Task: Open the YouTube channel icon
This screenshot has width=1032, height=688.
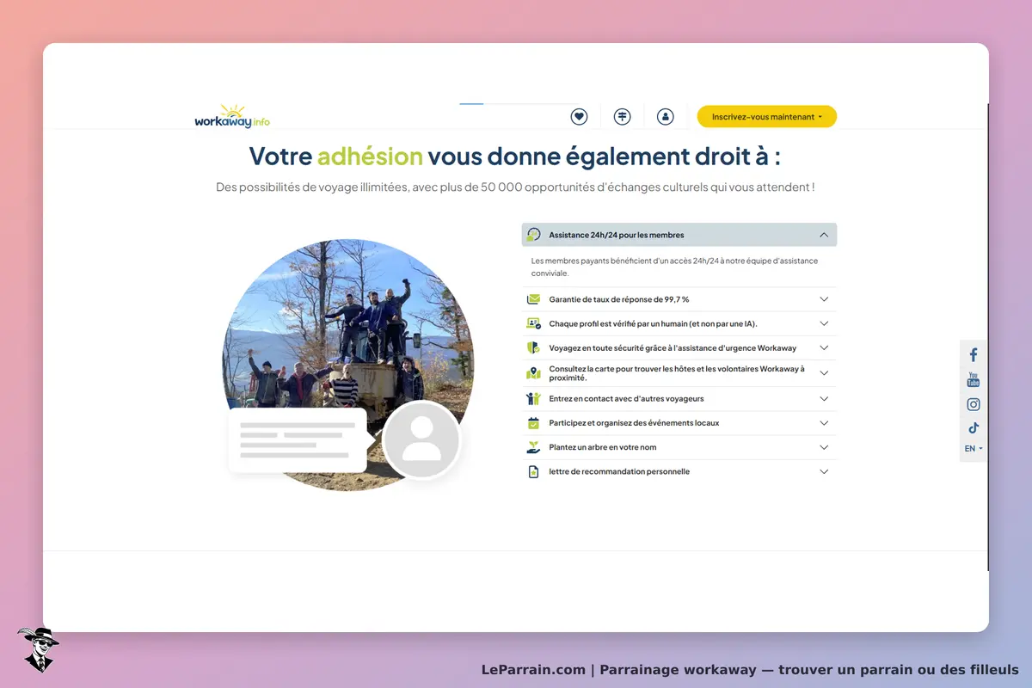Action: [974, 379]
